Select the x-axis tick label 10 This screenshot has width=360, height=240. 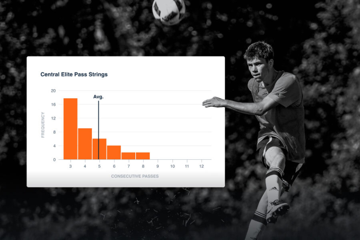click(x=172, y=166)
